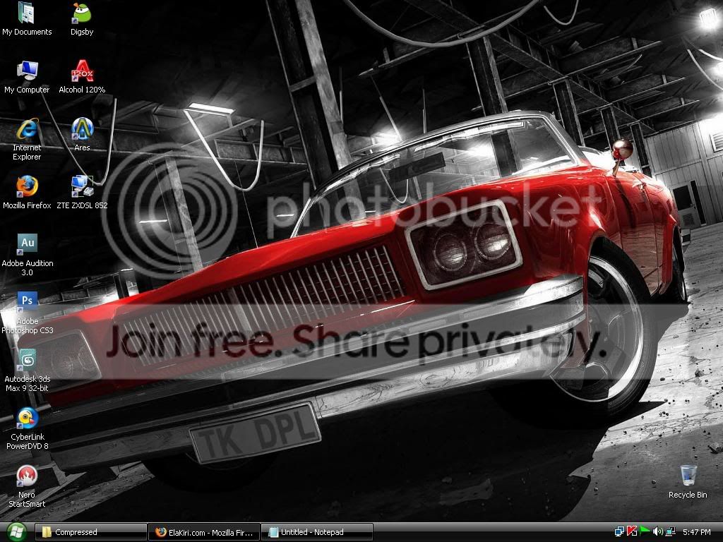Click the green flag tray icon

[645, 532]
